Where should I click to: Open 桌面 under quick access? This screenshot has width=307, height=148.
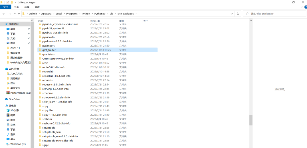13,29
